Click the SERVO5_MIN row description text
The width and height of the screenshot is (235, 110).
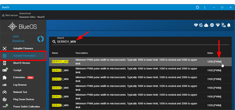point(136,97)
